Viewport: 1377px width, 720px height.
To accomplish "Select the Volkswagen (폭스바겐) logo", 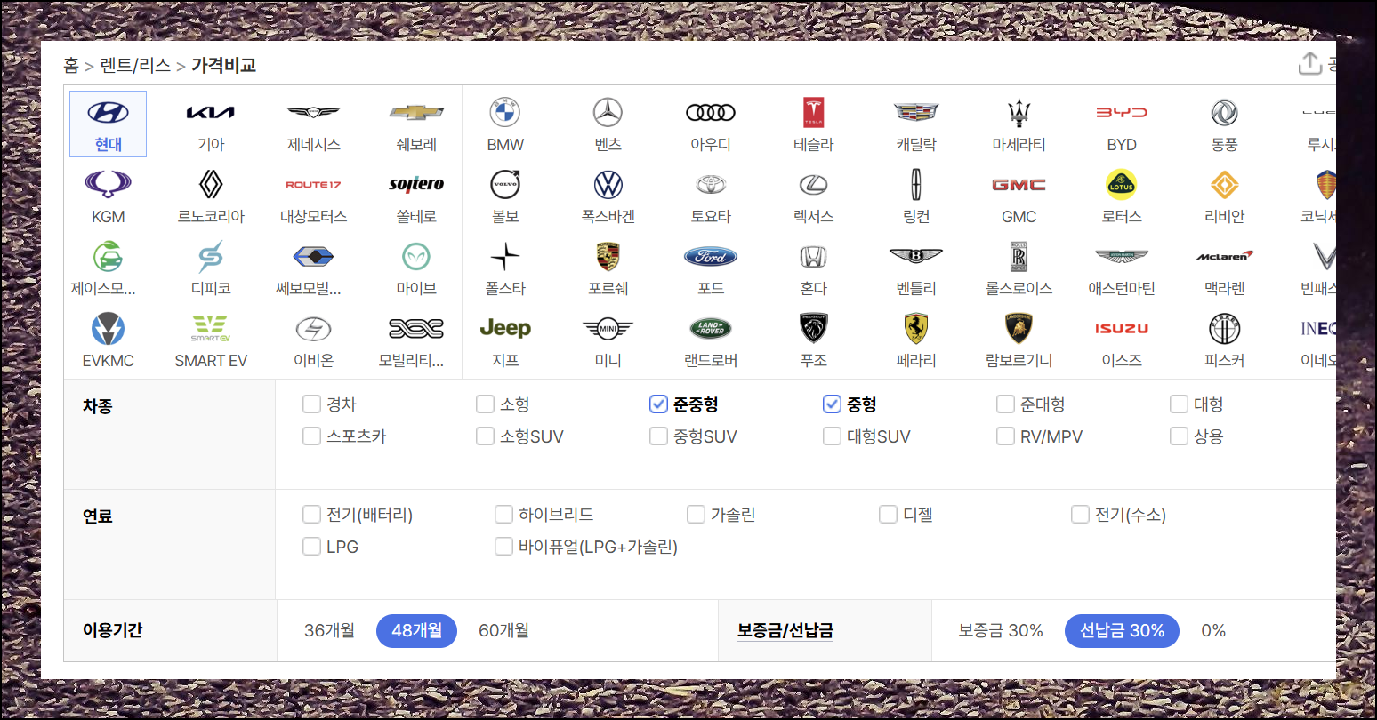I will tap(608, 185).
